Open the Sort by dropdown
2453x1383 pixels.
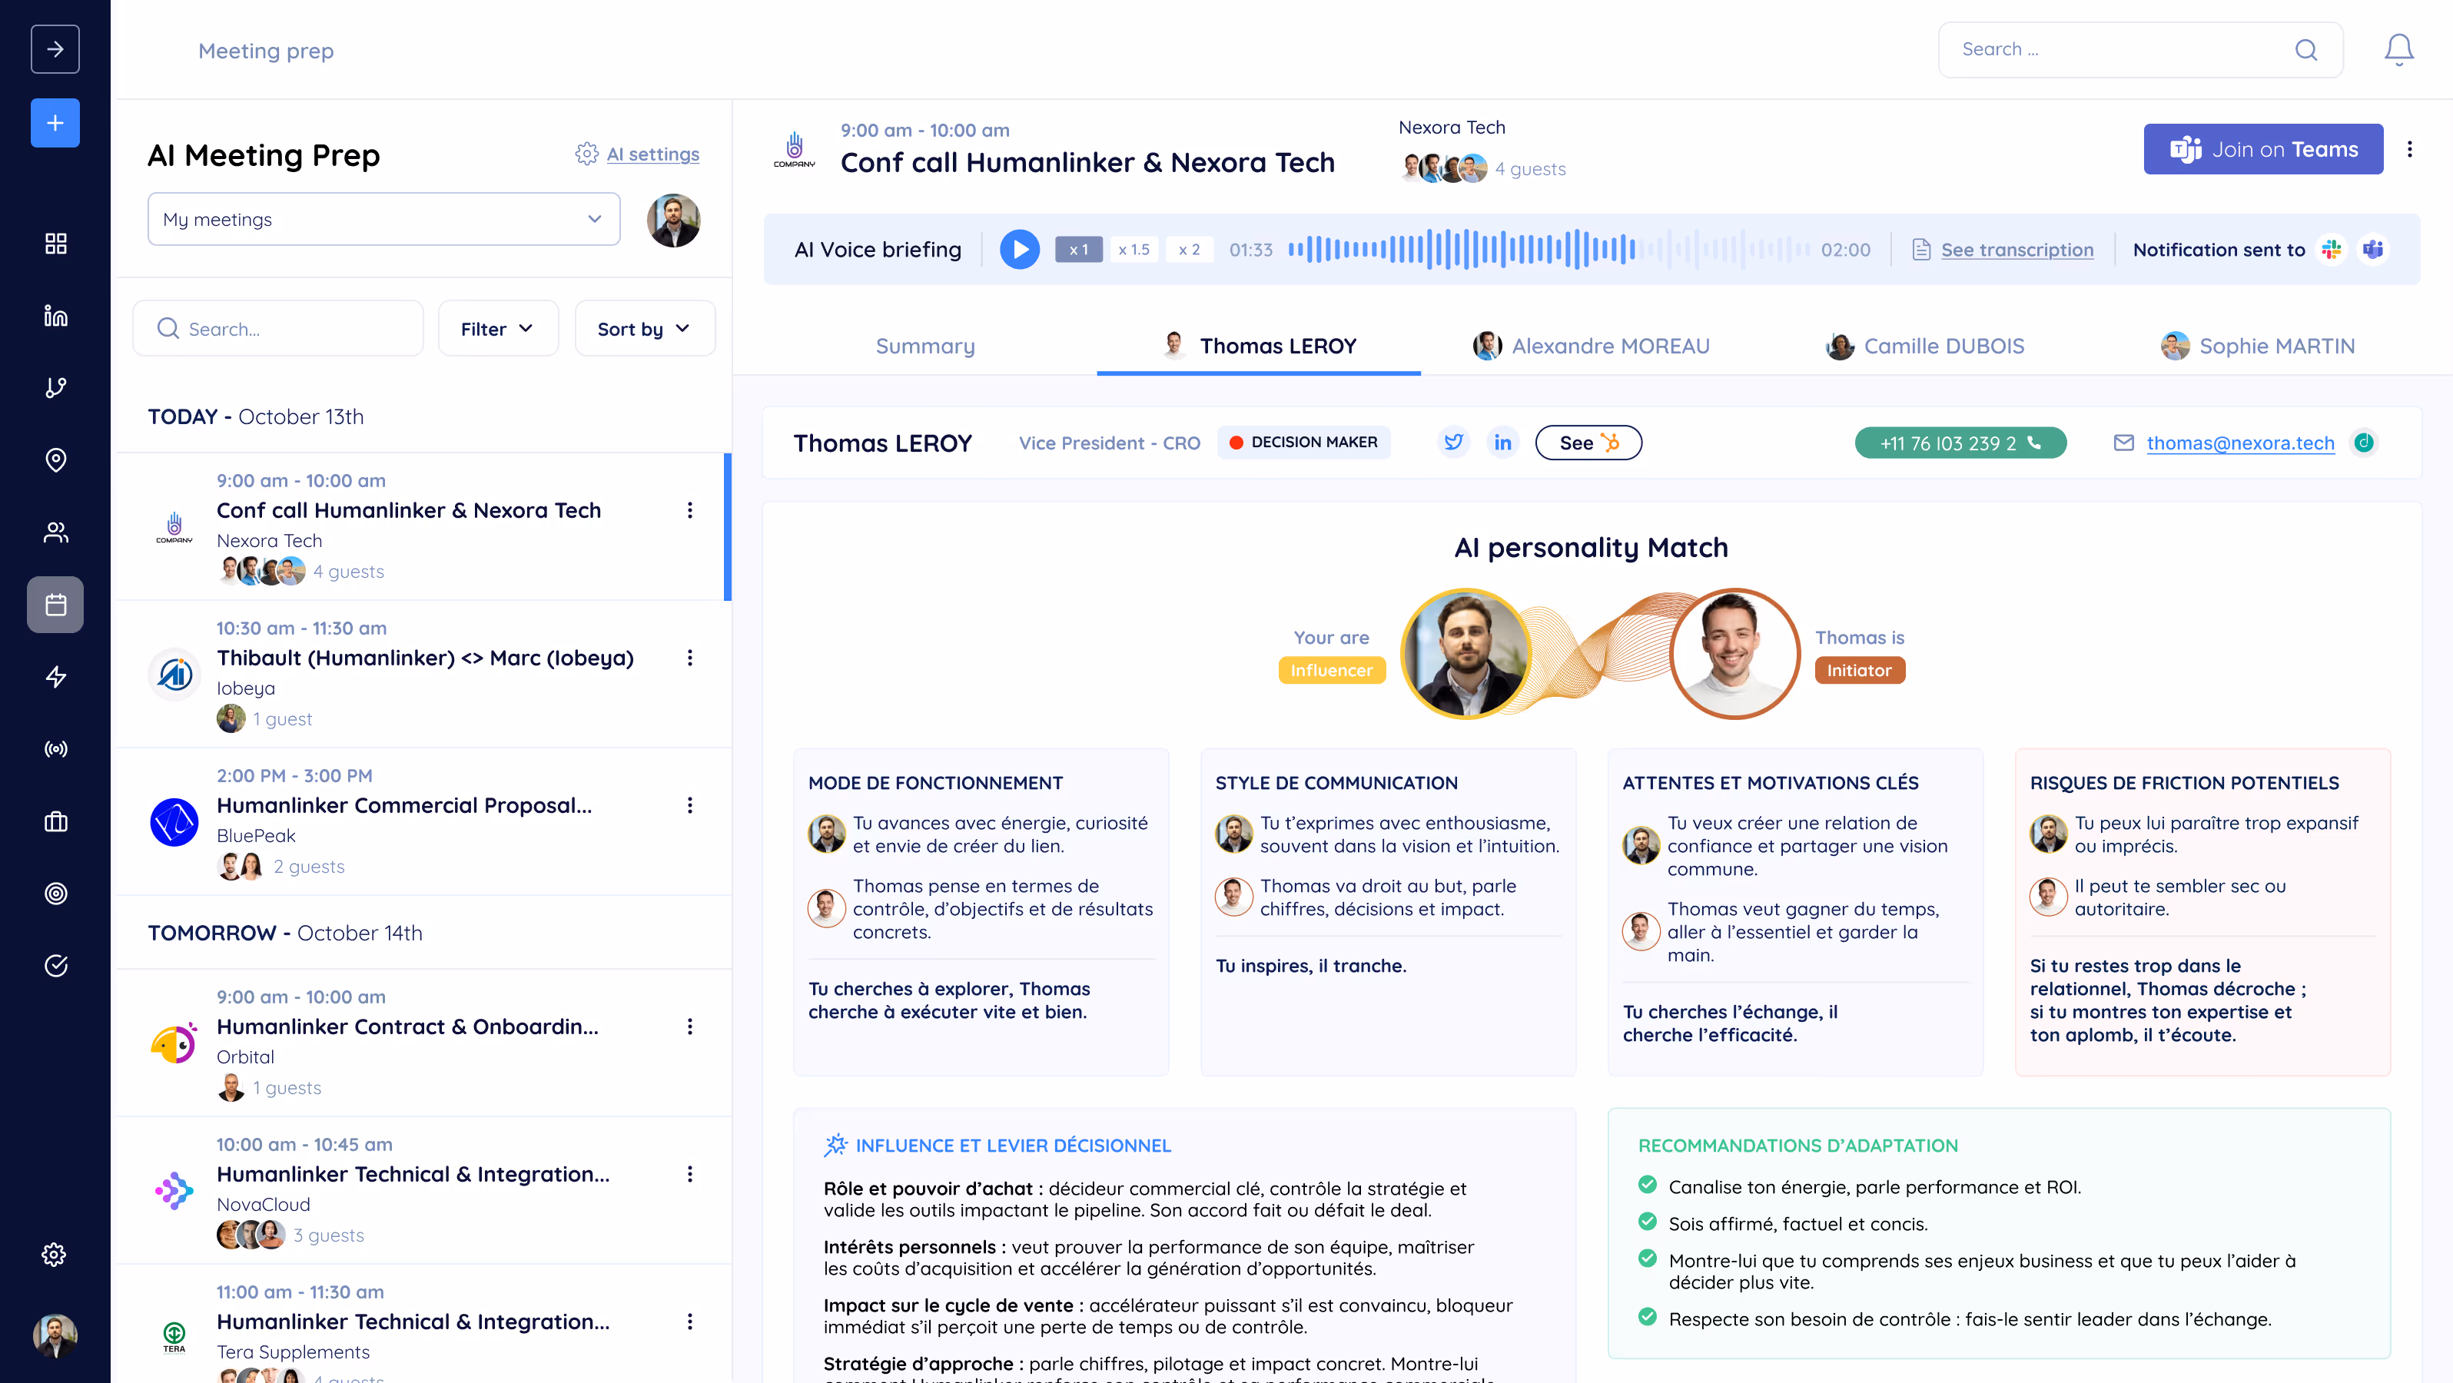pos(644,328)
